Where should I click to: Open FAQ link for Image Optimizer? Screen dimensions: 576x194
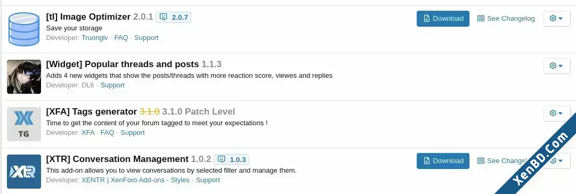(121, 37)
